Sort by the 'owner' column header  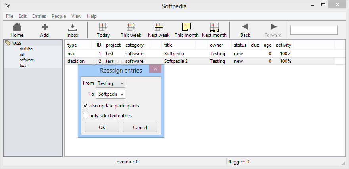tap(219, 45)
